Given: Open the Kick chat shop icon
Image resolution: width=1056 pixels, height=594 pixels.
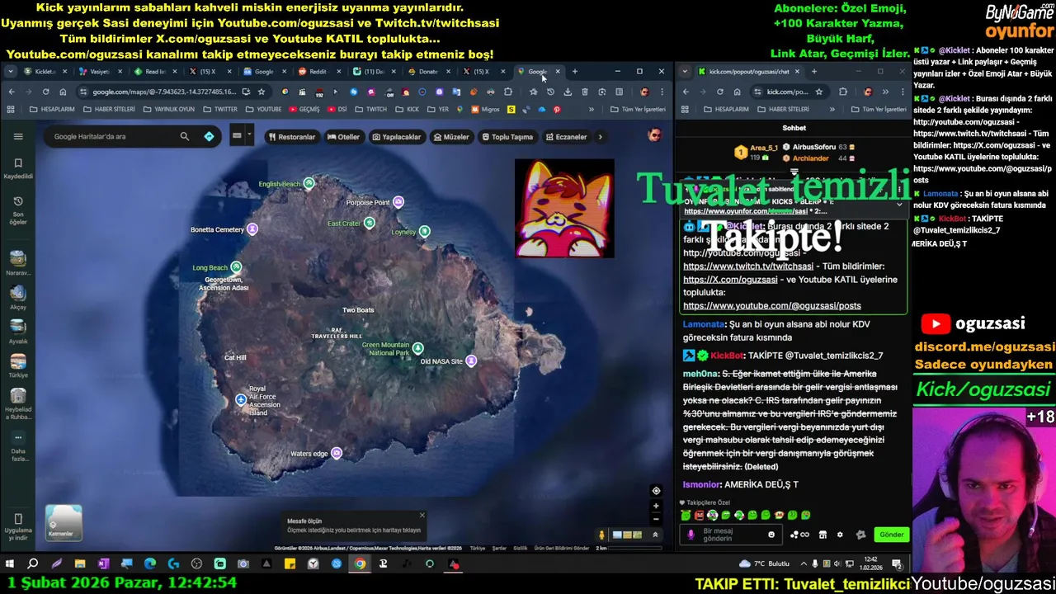Looking at the screenshot, I should (x=823, y=535).
